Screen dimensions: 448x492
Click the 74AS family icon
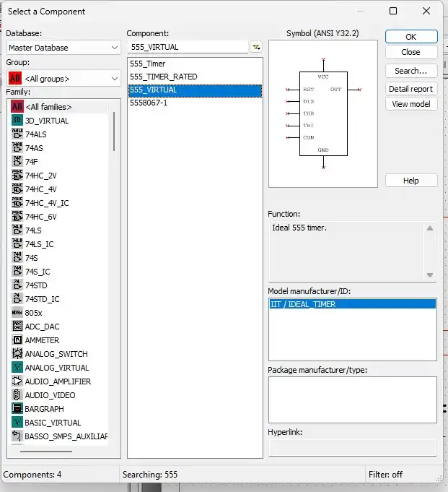pos(17,148)
